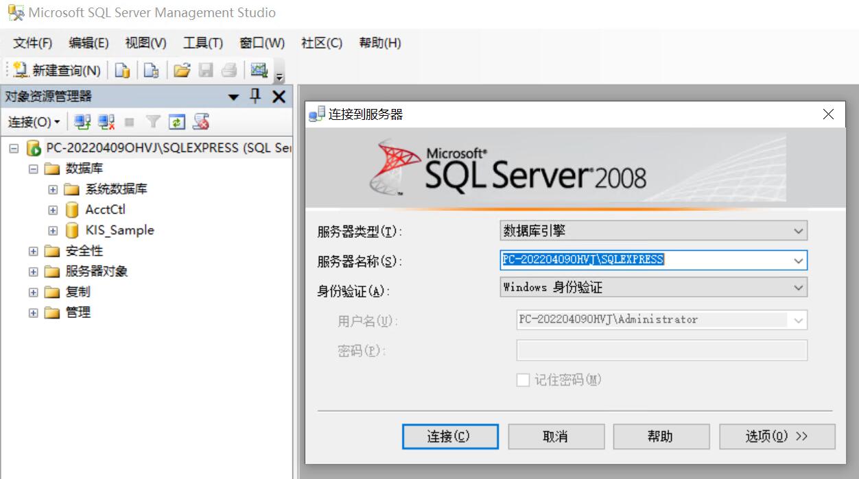This screenshot has height=479, width=859.
Task: Expand the KIS_Sample database node
Action: tap(53, 230)
